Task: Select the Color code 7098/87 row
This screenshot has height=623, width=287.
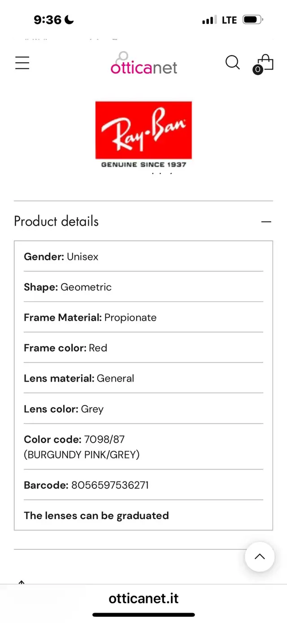Action: (143, 447)
